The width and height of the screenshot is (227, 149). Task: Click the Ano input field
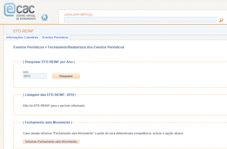pyautogui.click(x=35, y=76)
